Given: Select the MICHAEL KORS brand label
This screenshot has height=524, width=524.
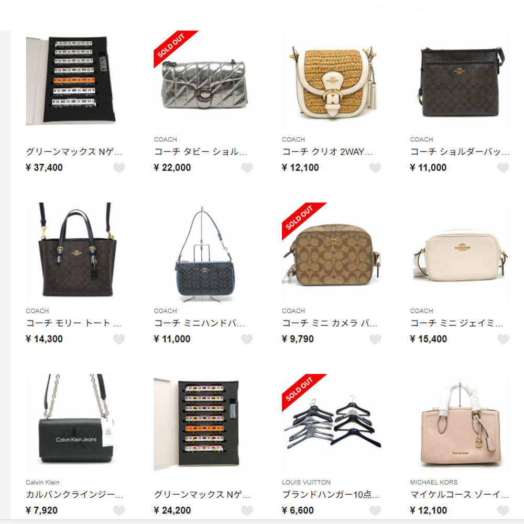Looking at the screenshot, I should [434, 482].
